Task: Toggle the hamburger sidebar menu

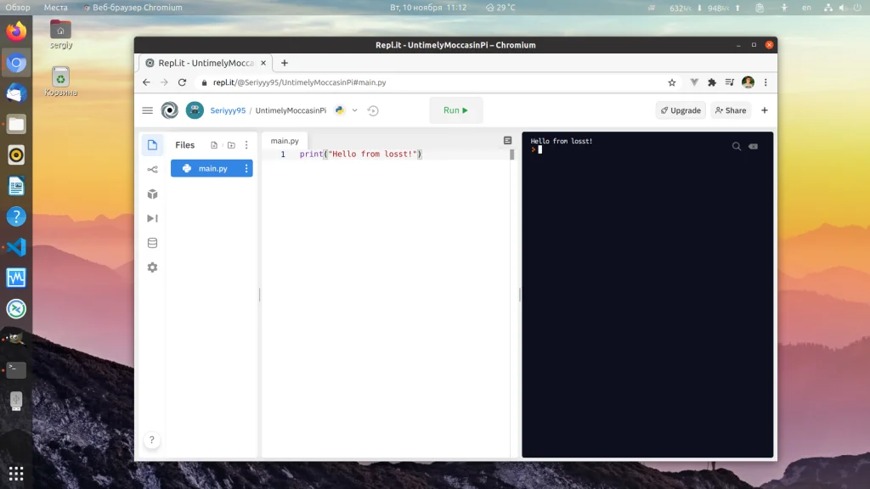Action: (148, 110)
